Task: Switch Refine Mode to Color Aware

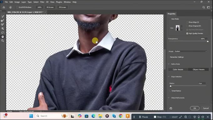Action: pyautogui.click(x=178, y=70)
